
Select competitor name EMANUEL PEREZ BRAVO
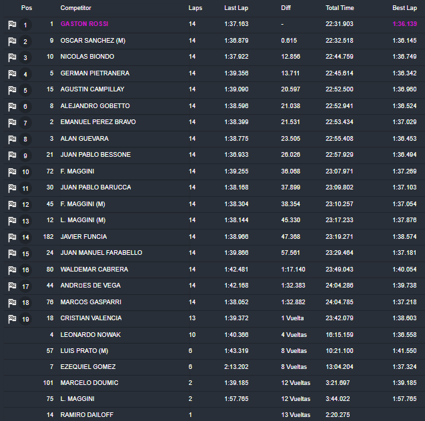point(98,121)
